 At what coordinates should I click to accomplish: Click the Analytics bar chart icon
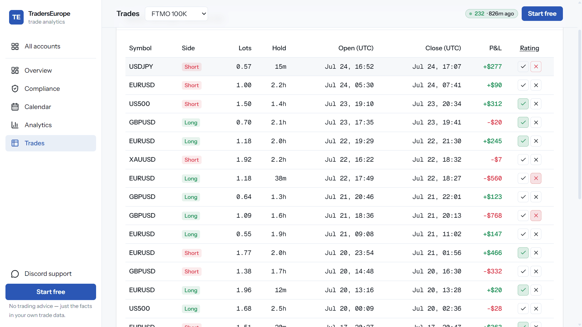coord(15,125)
